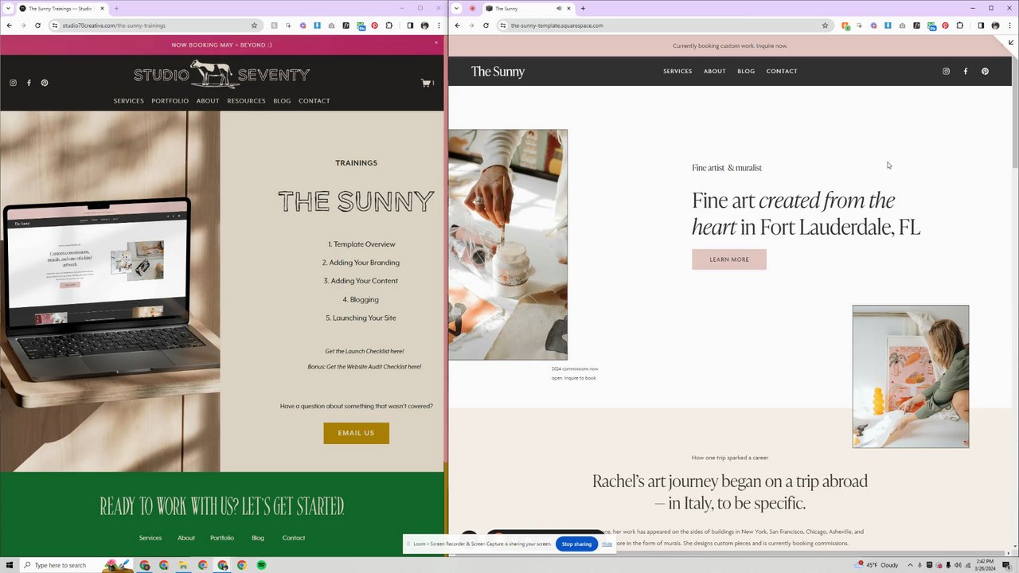Click the image of woman painting on floor
This screenshot has height=573, width=1019.
pos(911,376)
